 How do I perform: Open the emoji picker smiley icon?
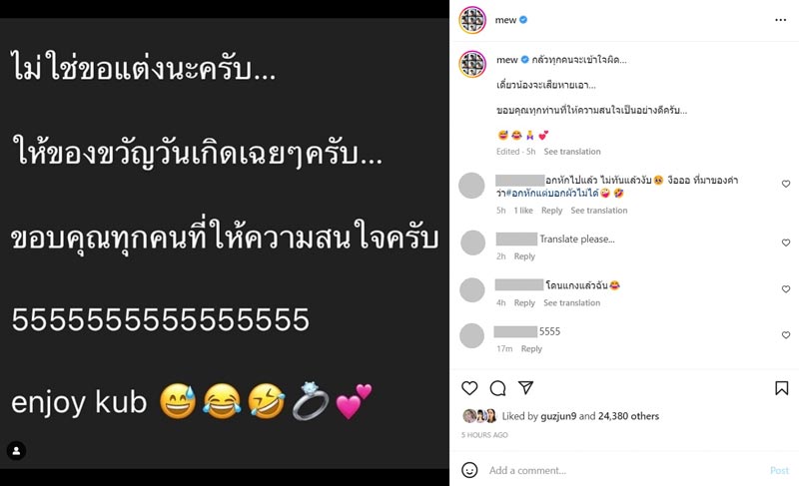click(469, 470)
